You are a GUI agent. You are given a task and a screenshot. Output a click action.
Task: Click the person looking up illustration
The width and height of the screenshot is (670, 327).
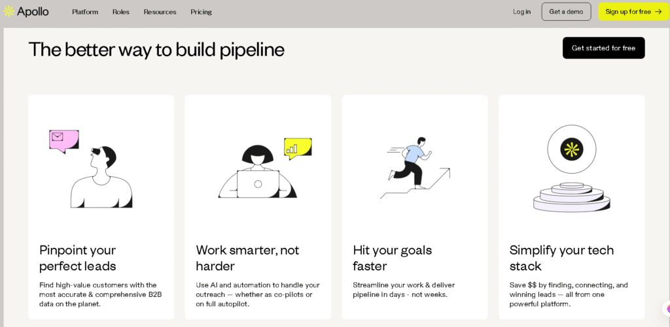[102, 178]
